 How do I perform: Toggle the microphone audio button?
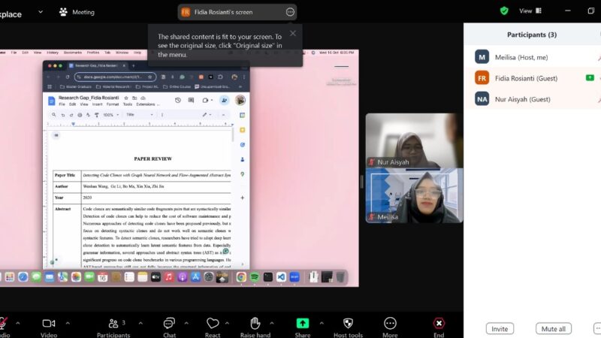(4, 323)
